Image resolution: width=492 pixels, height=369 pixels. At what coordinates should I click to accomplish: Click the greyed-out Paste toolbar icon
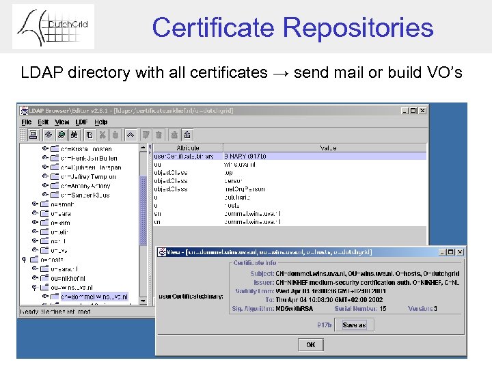[x=115, y=135]
